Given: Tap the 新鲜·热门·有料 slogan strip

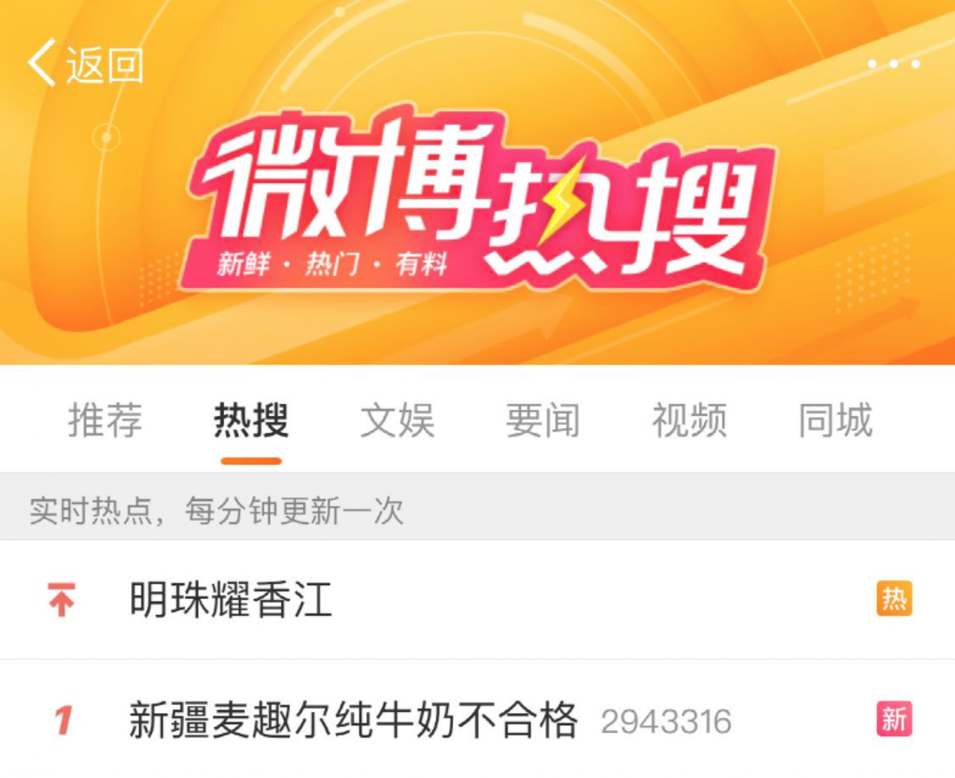Looking at the screenshot, I should pos(332,265).
